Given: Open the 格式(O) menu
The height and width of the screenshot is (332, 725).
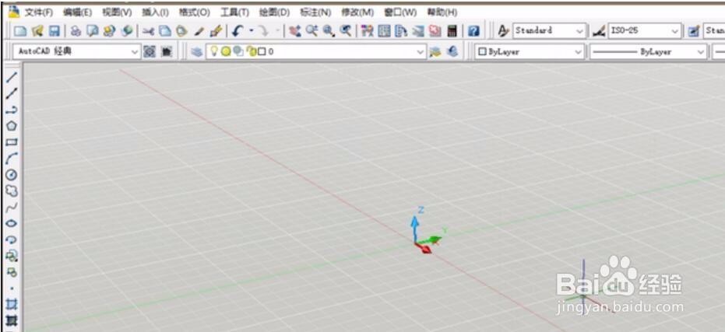Looking at the screenshot, I should pos(194,12).
